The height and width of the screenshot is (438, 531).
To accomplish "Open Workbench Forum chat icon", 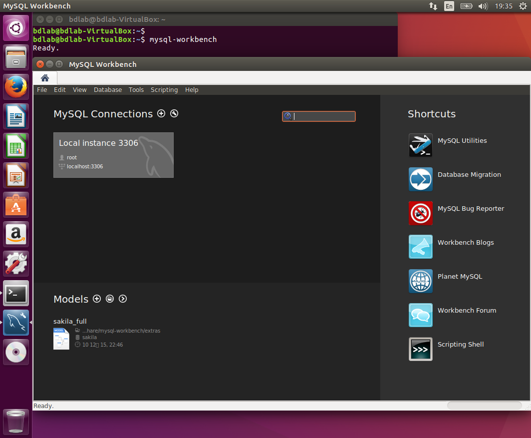I will 421,315.
